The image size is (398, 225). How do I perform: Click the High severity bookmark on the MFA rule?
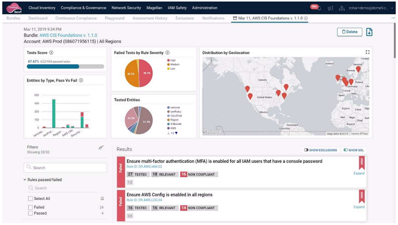pyautogui.click(x=362, y=163)
